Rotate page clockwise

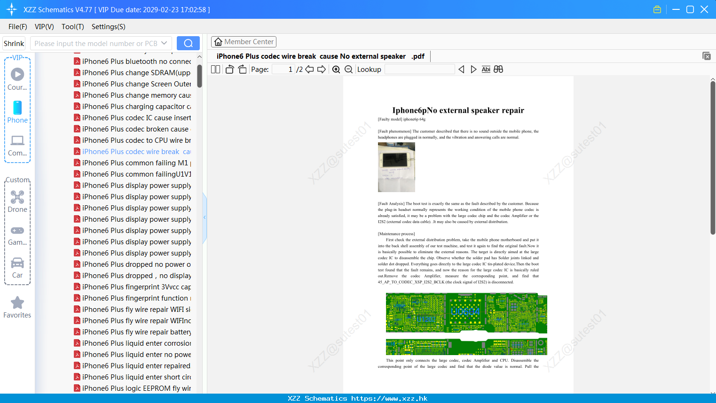pos(242,70)
